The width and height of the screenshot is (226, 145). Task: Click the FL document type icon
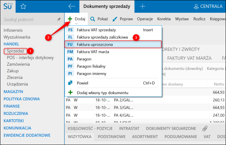pyautogui.click(x=70, y=37)
